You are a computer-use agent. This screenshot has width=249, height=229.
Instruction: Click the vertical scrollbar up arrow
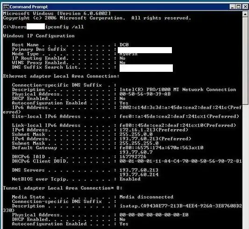[x=245, y=14]
